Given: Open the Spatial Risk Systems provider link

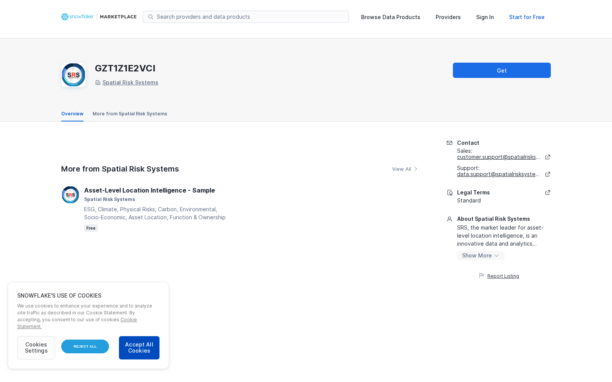Looking at the screenshot, I should pyautogui.click(x=130, y=83).
